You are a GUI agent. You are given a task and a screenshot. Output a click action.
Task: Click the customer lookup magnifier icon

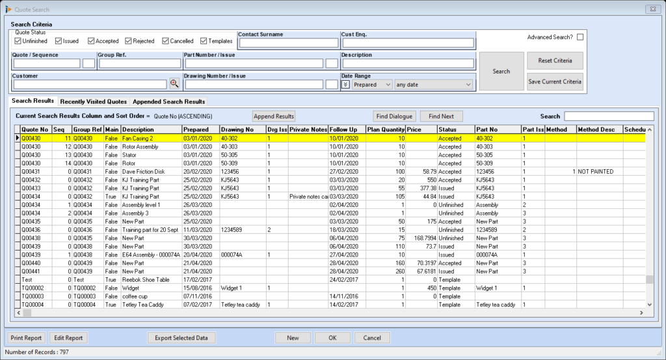click(174, 84)
